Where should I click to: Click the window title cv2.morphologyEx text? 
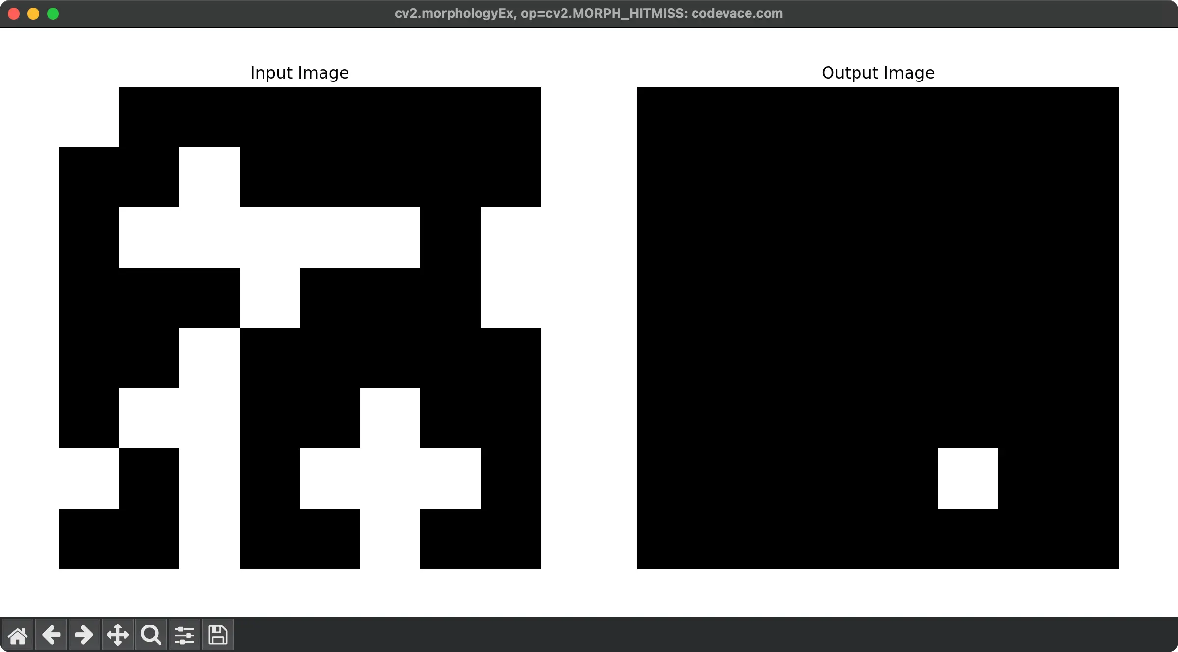589,13
